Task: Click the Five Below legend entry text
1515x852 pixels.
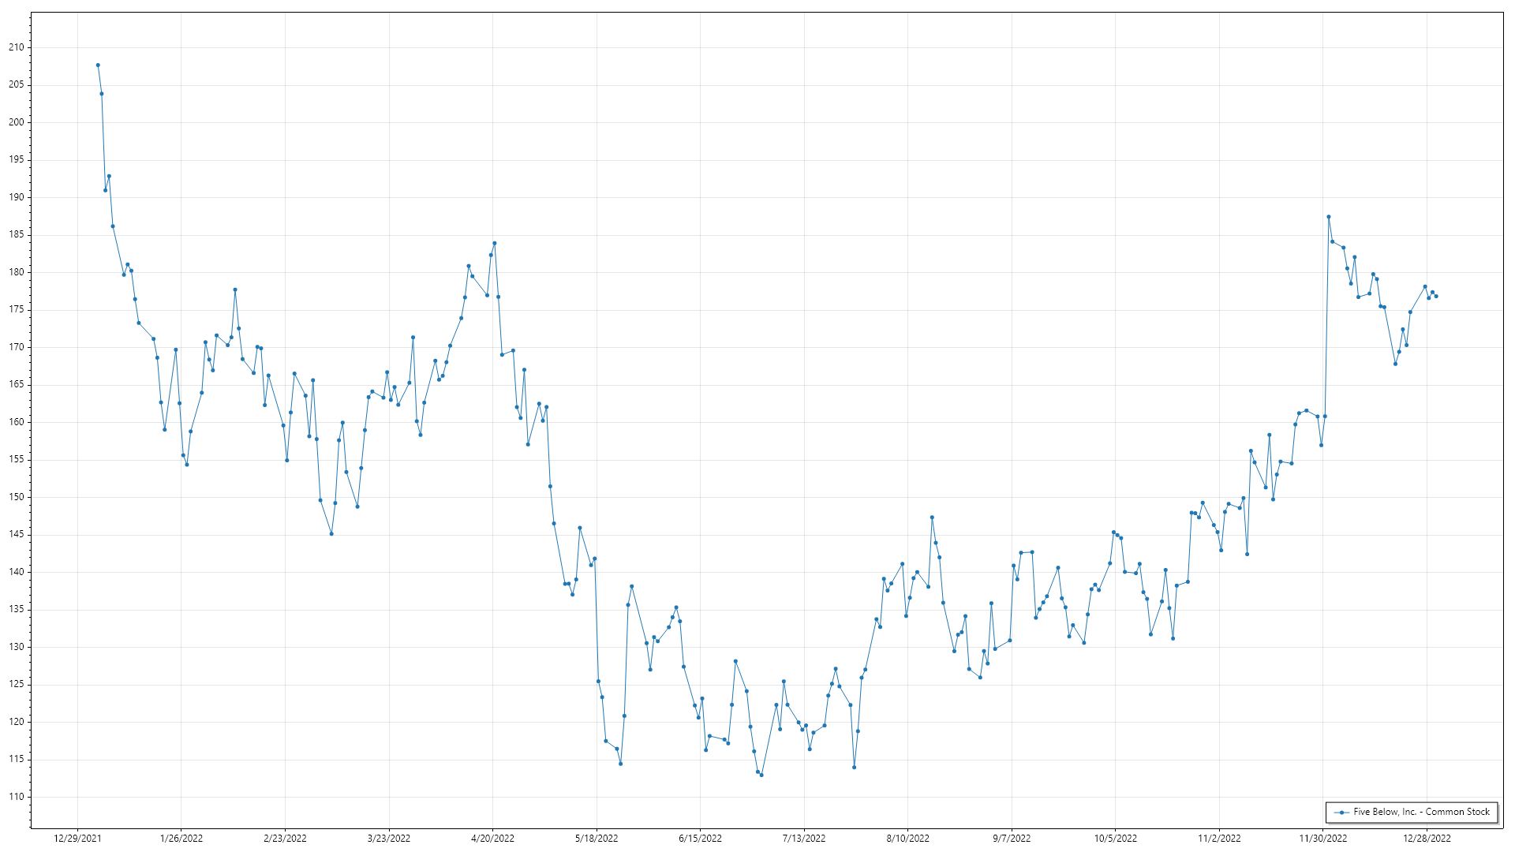Action: 1421,812
